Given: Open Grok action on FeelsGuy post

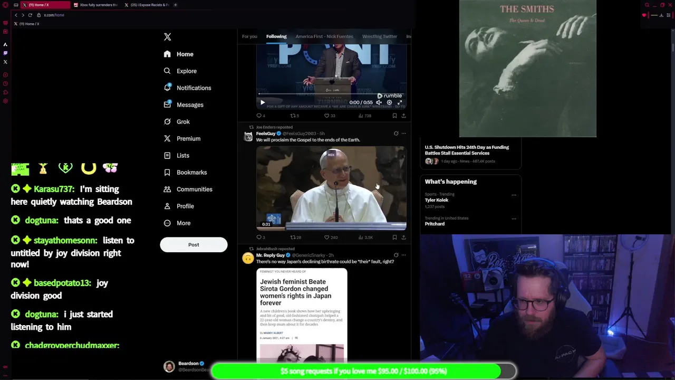Looking at the screenshot, I should point(396,134).
